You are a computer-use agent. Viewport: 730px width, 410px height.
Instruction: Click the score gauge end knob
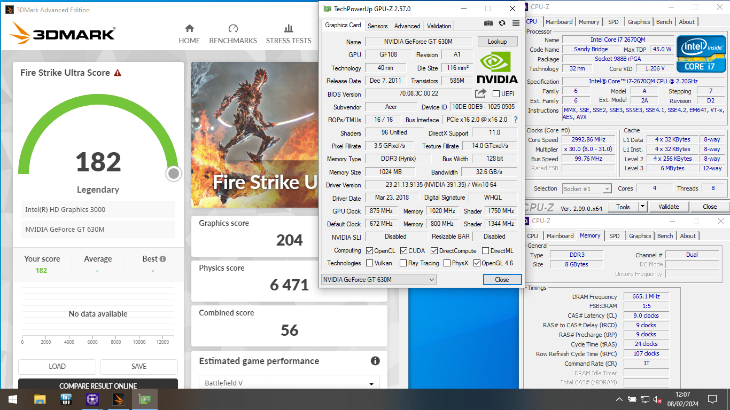[174, 174]
